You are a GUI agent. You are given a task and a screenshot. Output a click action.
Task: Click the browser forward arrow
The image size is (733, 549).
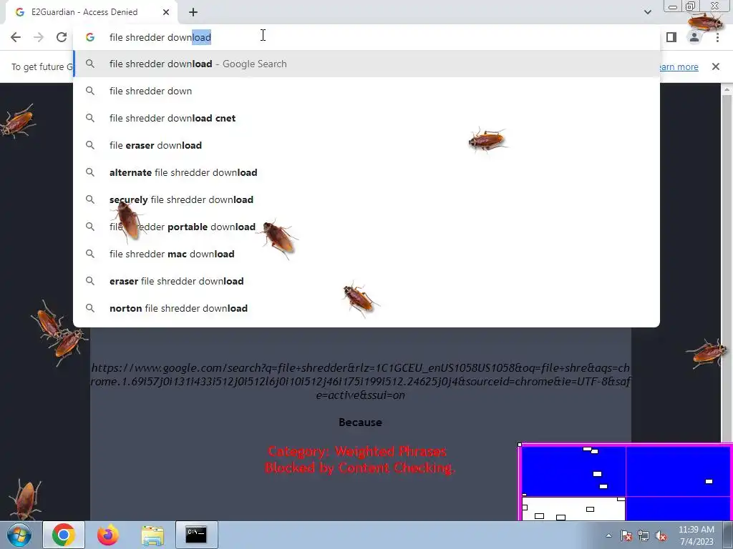point(39,37)
